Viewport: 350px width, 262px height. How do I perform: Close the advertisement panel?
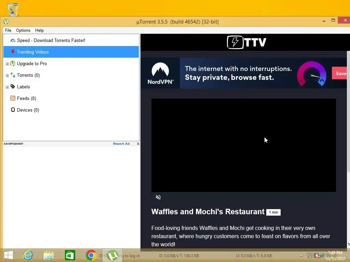(x=138, y=144)
